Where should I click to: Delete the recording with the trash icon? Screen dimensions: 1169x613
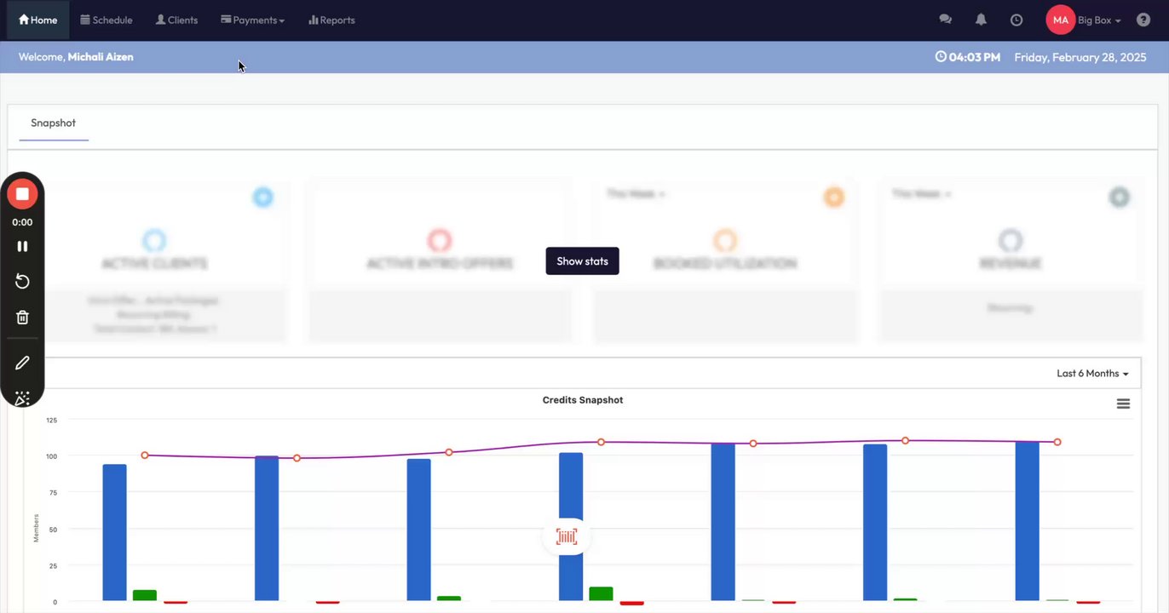(22, 318)
